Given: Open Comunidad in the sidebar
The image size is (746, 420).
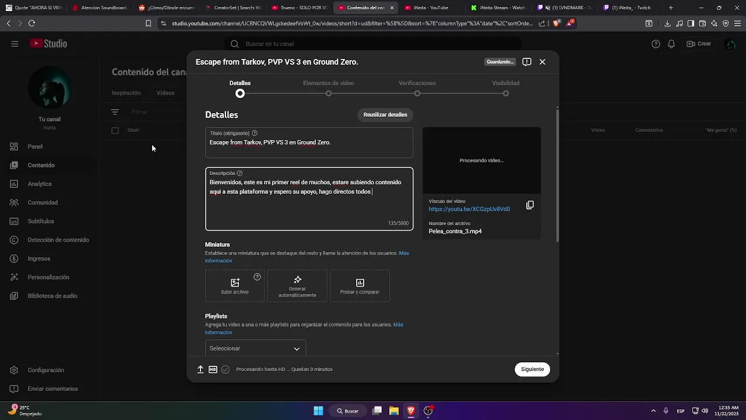Looking at the screenshot, I should tap(50, 202).
